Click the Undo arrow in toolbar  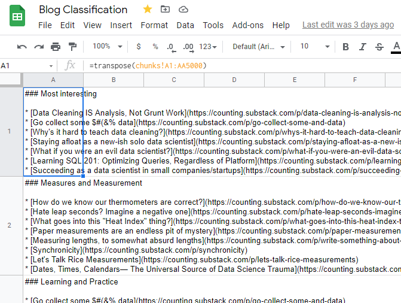tap(22, 47)
